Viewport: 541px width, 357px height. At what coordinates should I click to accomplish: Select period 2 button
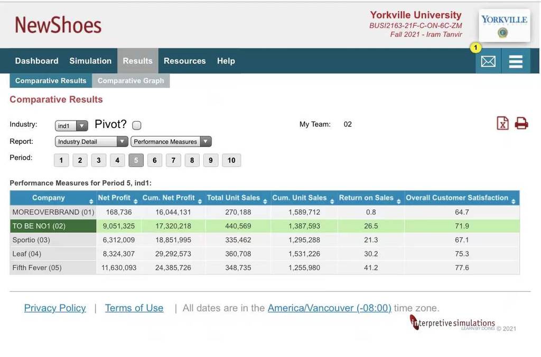[x=80, y=160]
